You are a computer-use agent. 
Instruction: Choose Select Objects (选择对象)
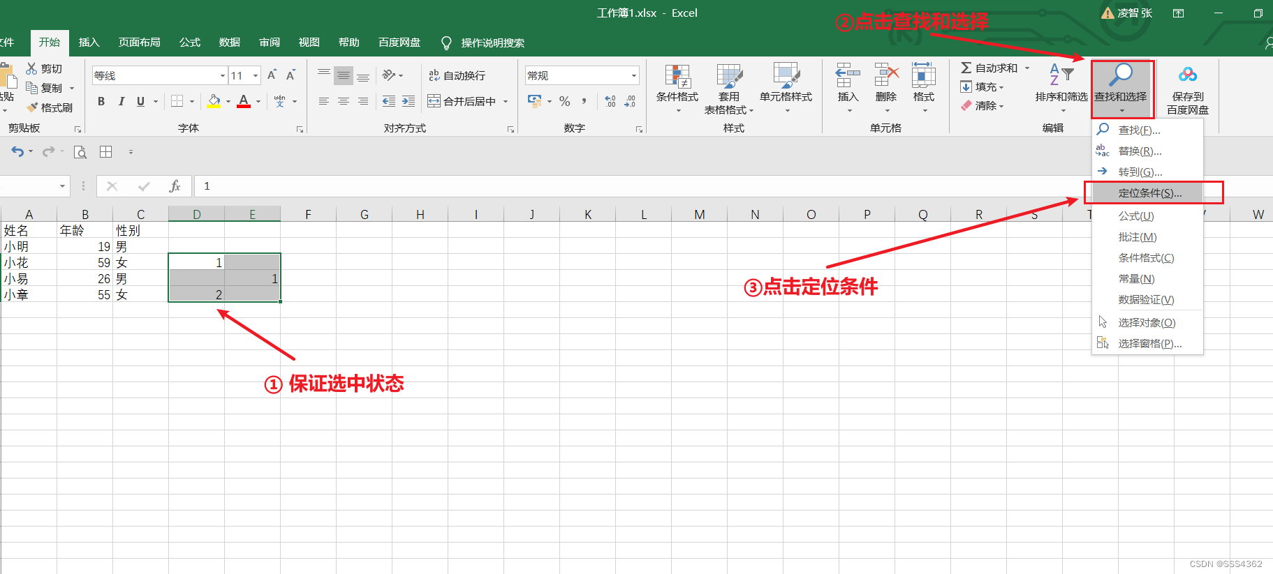(x=1147, y=322)
